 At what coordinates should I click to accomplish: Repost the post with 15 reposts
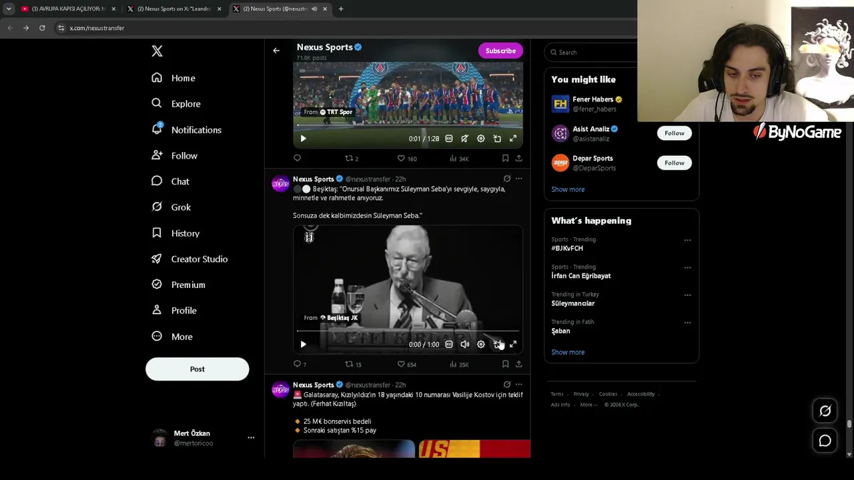click(x=353, y=365)
